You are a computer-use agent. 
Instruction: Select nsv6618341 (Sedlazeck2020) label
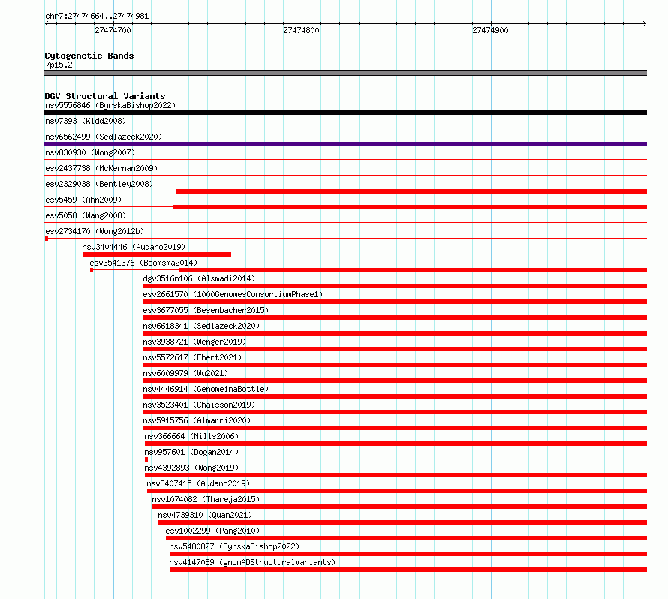[x=201, y=326]
